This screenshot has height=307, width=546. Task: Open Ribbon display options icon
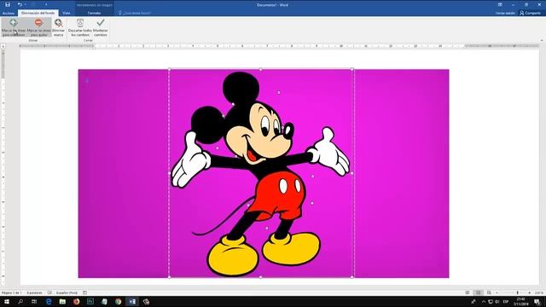(500, 4)
